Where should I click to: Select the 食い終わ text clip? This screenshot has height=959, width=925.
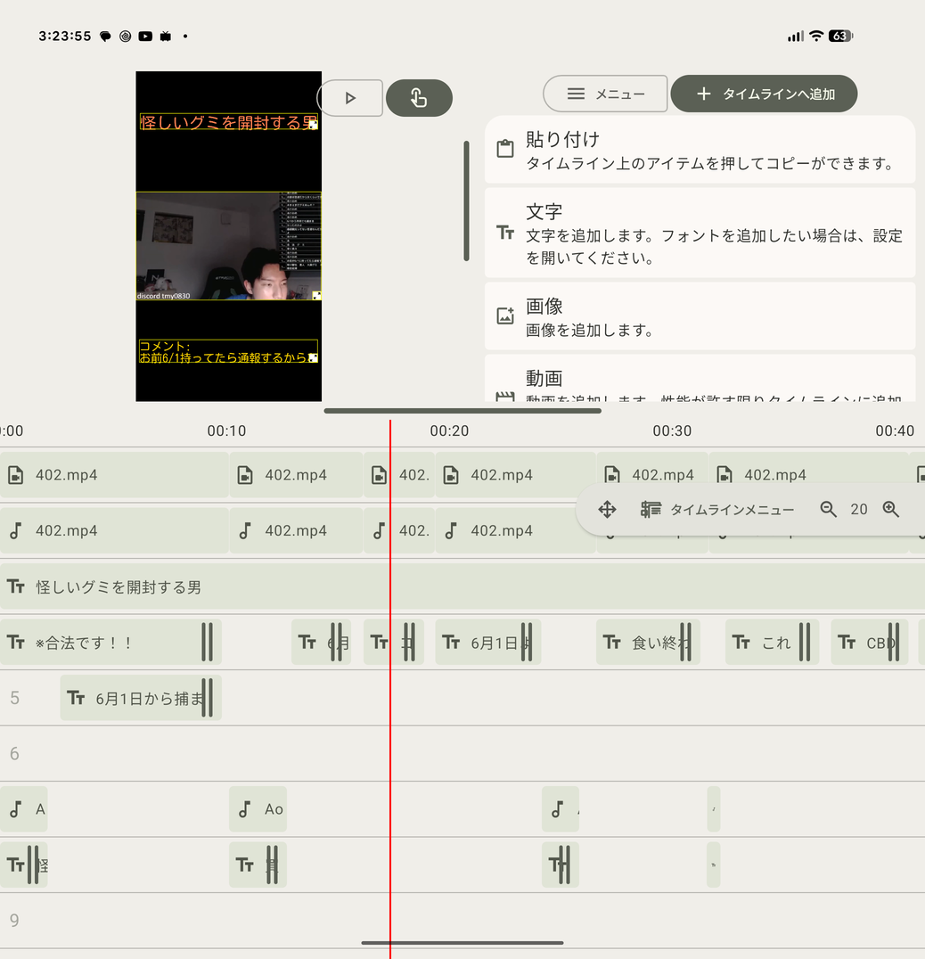click(648, 643)
